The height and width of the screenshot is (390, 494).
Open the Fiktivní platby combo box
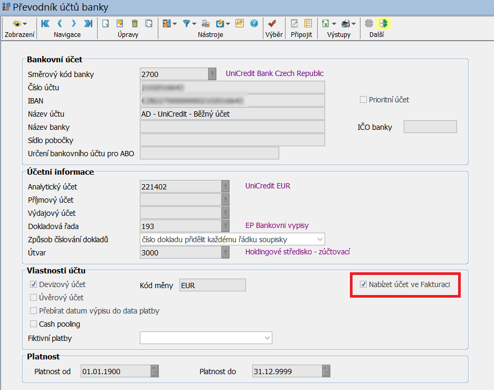[266, 338]
